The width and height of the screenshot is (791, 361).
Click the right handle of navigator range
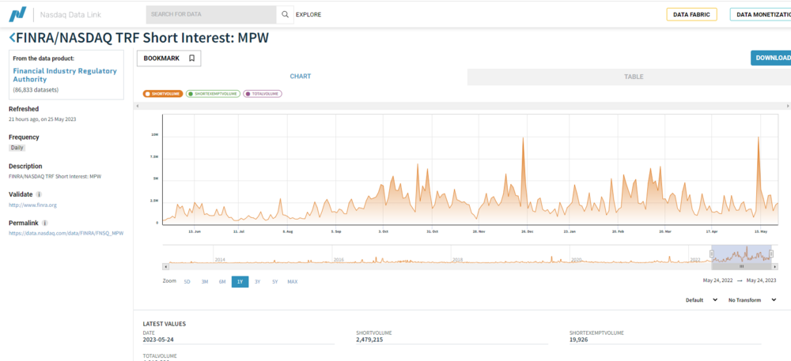click(770, 254)
